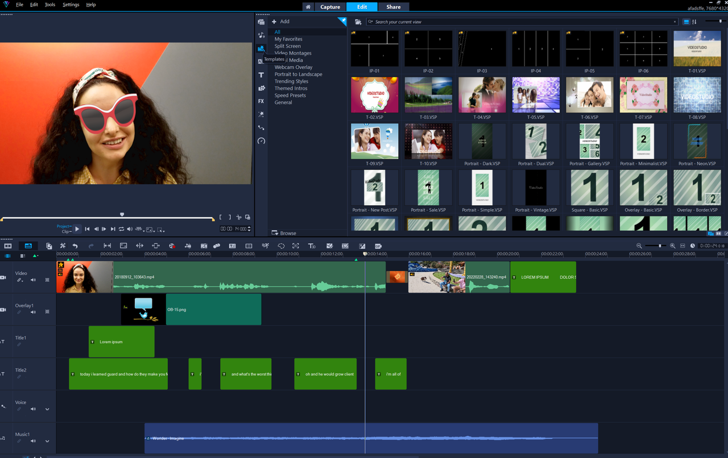The height and width of the screenshot is (458, 728).
Task: Open the Title tool panel
Action: point(261,75)
